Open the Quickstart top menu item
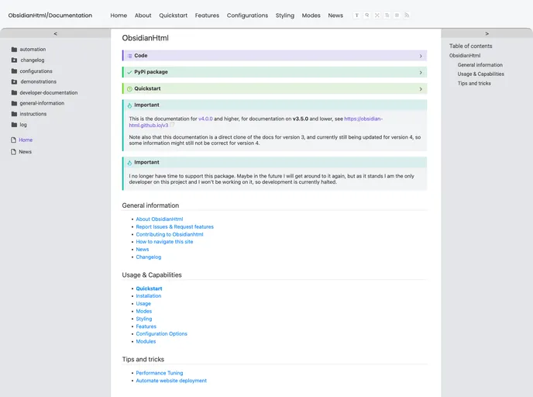Screen dimensions: 533x397 coord(173,16)
